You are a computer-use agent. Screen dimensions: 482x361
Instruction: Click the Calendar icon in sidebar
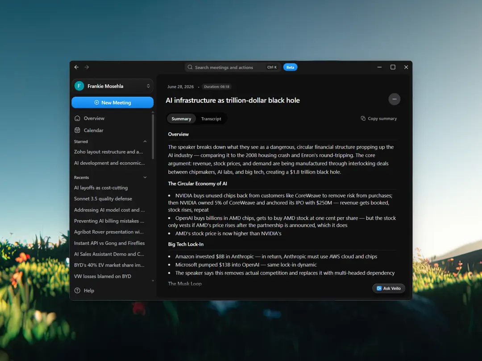78,130
